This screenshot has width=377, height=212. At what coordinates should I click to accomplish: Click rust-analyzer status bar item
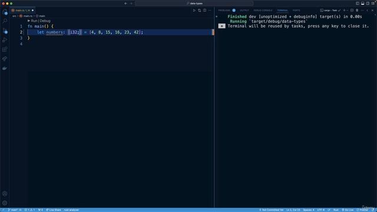click(71, 210)
